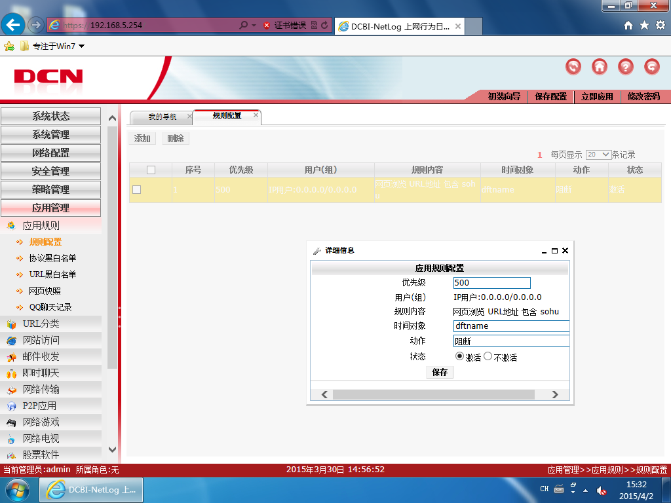Click the 添加 button
The image size is (671, 503).
point(142,139)
